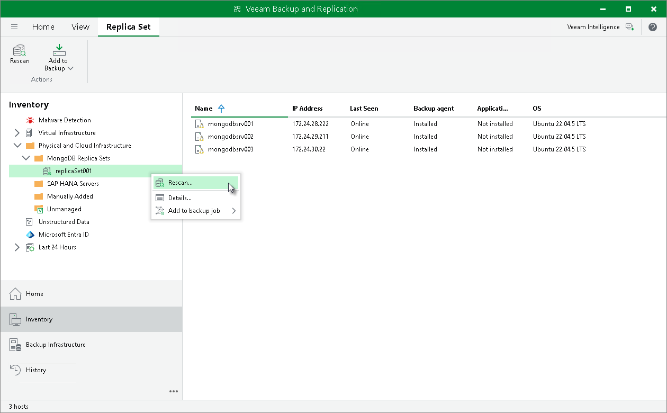Open the Veeam Intelligence assistant icon
The height and width of the screenshot is (413, 667).
pyautogui.click(x=630, y=26)
